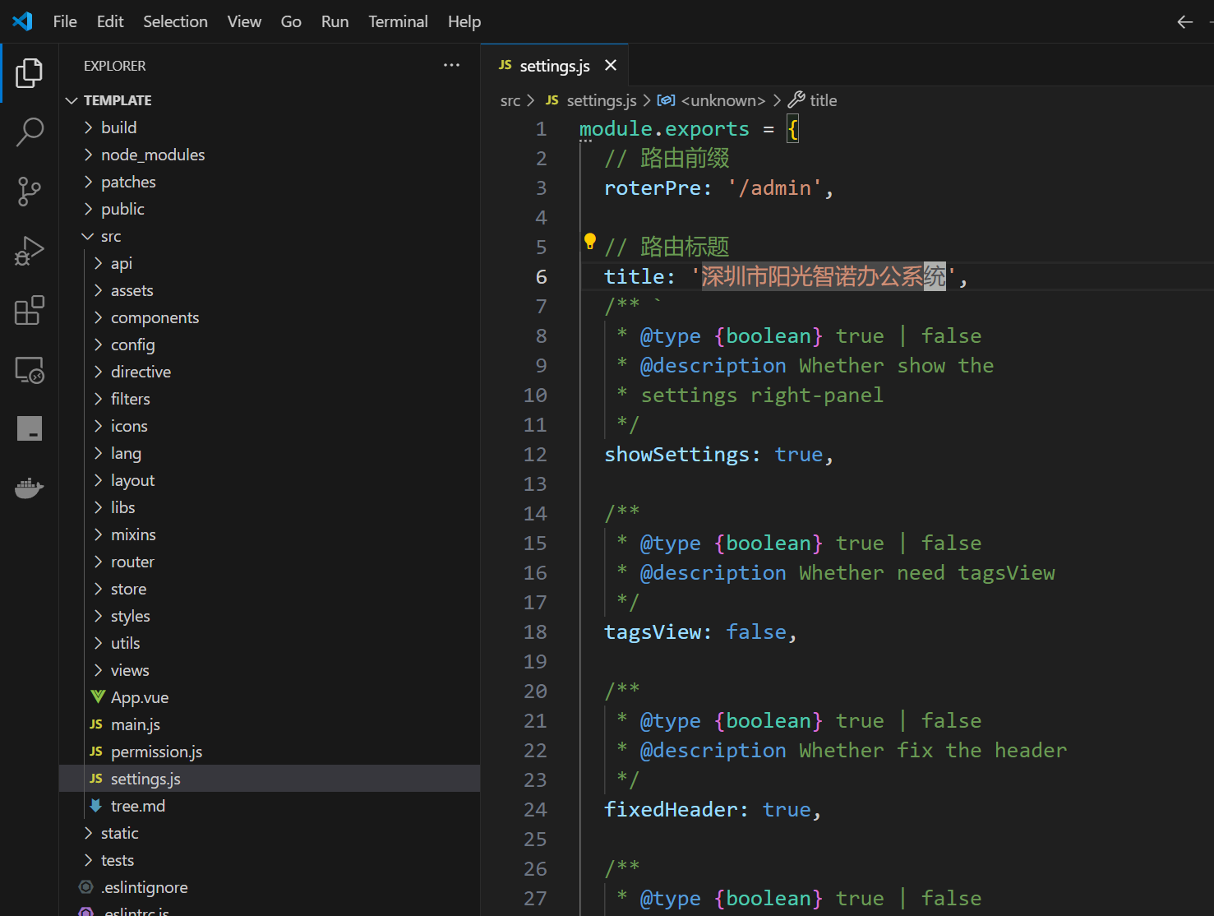Open permission.js in the explorer
The width and height of the screenshot is (1214, 916).
(x=156, y=752)
